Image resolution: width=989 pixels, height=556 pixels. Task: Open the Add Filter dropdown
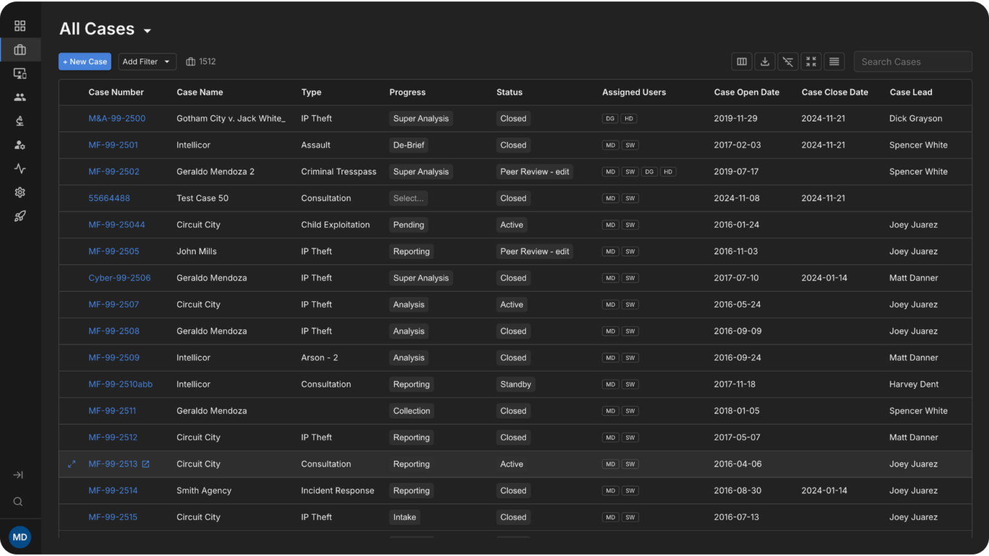pos(147,61)
